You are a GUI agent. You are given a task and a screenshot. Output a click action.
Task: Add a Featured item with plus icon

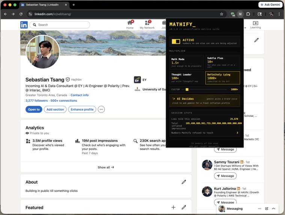tap(173, 207)
